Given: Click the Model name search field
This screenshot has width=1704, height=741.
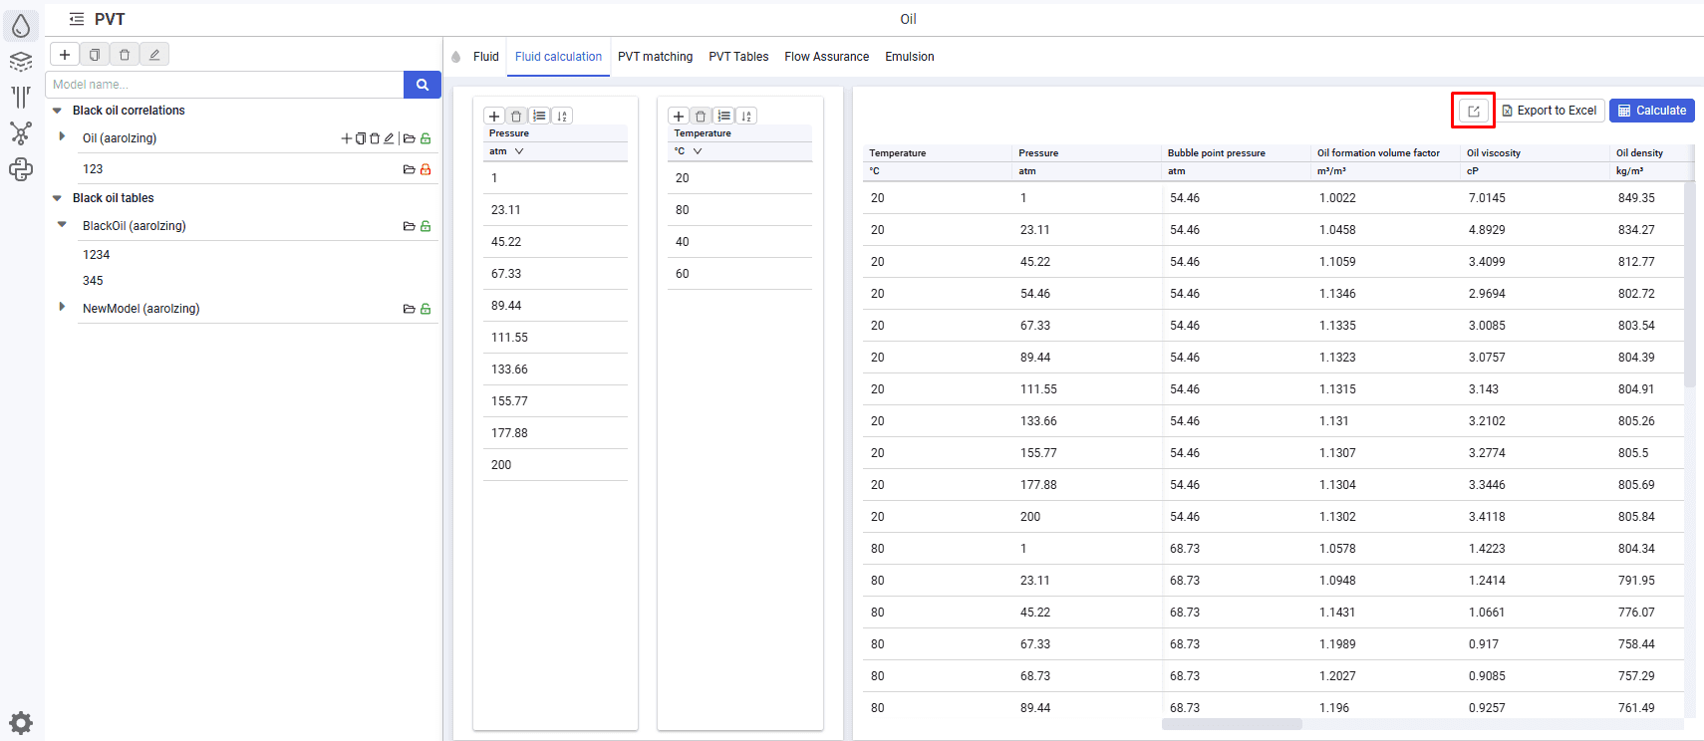Looking at the screenshot, I should click(x=224, y=85).
